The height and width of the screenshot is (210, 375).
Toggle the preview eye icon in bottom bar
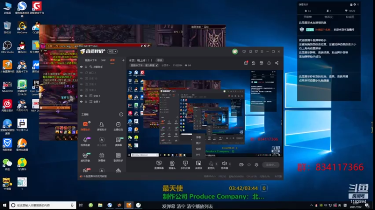coord(249,165)
